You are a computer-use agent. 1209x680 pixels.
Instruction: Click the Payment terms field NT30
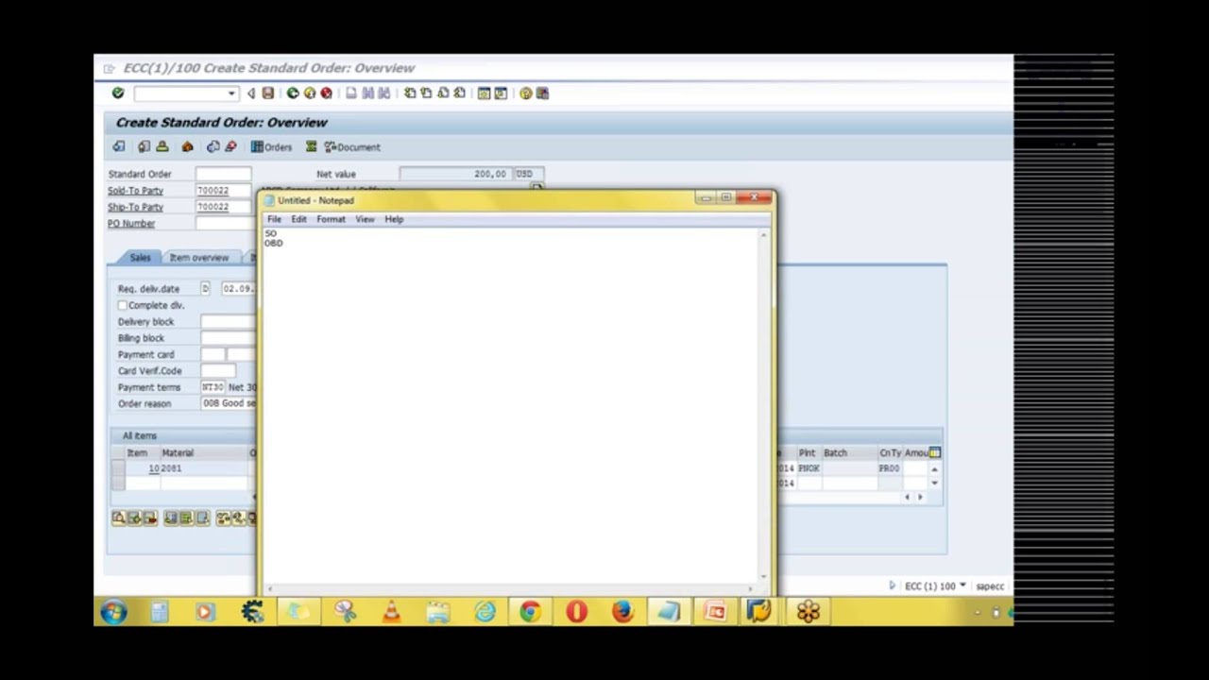click(x=213, y=387)
